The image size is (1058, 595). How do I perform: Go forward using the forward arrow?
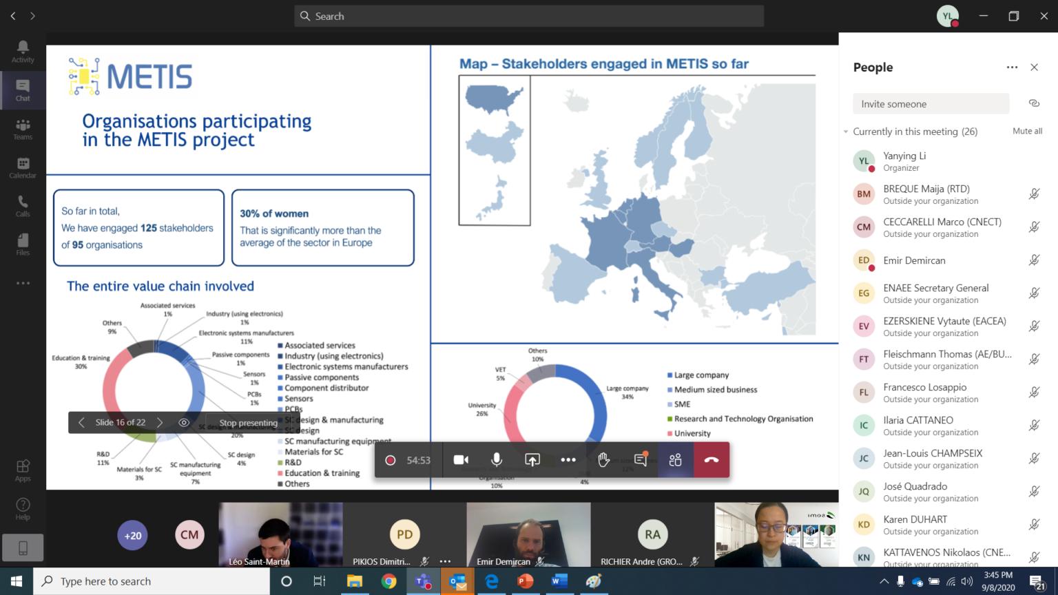point(32,16)
